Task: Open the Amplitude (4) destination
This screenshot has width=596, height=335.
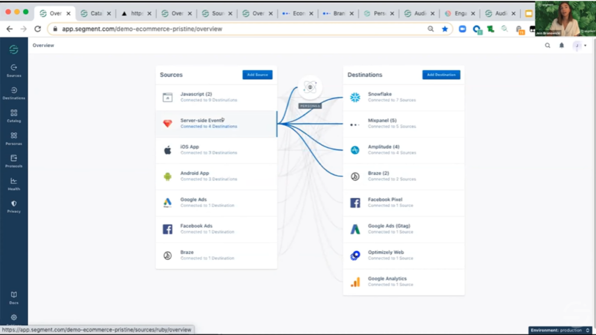Action: (404, 150)
